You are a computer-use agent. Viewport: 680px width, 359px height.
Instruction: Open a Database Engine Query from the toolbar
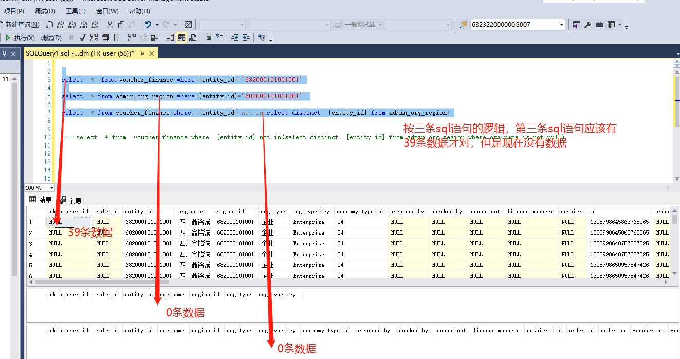[49, 25]
